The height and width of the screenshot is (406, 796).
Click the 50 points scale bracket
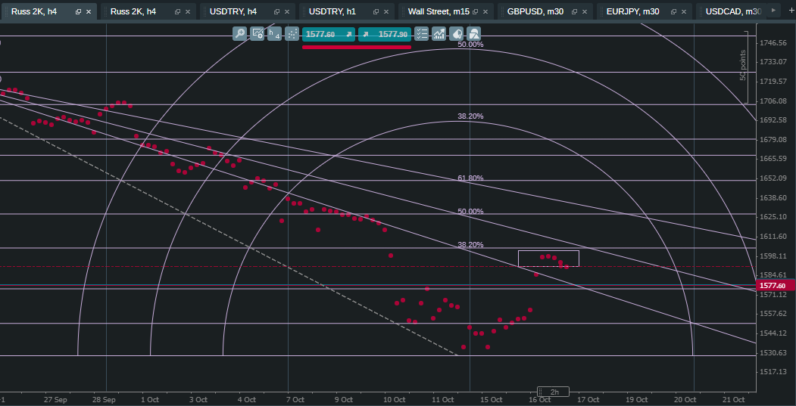point(744,67)
